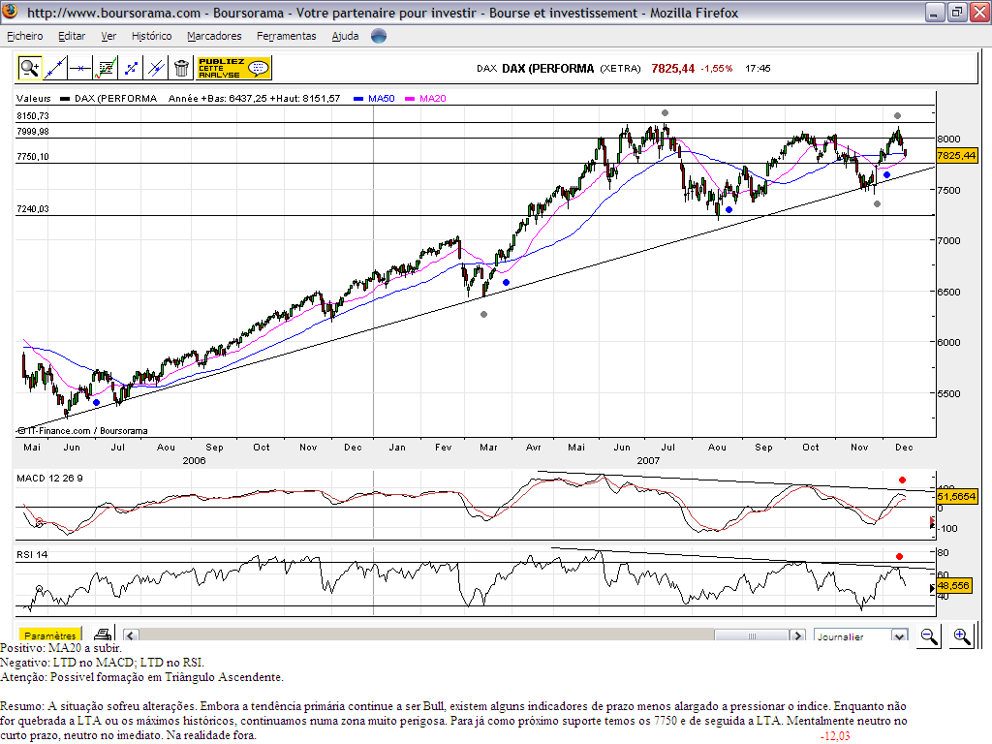992x744 pixels.
Task: Select the trend line drawing tool
Action: [55, 68]
